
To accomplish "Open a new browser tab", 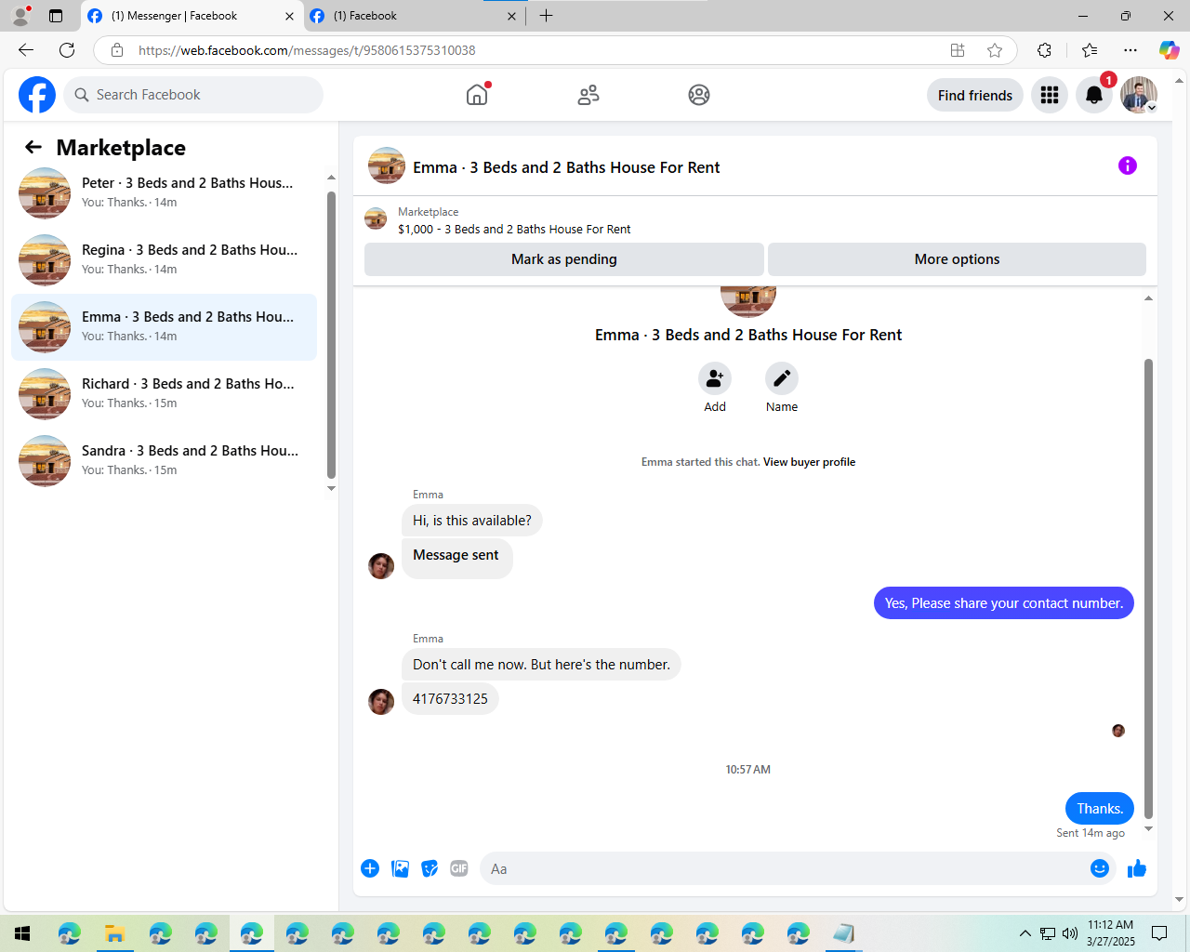I will point(546,16).
